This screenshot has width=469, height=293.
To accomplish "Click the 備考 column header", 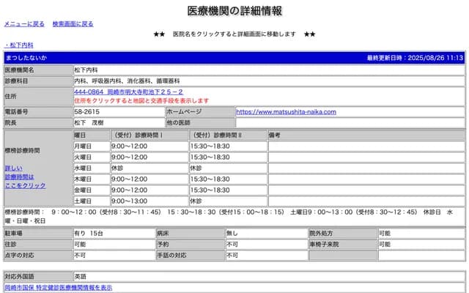I will pos(275,136).
